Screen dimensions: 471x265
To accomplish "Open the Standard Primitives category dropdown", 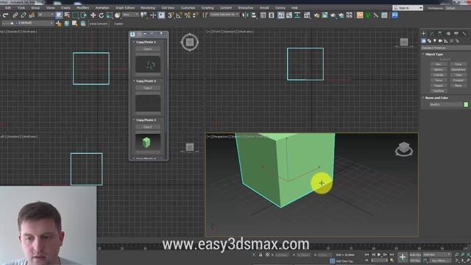I will (x=446, y=48).
